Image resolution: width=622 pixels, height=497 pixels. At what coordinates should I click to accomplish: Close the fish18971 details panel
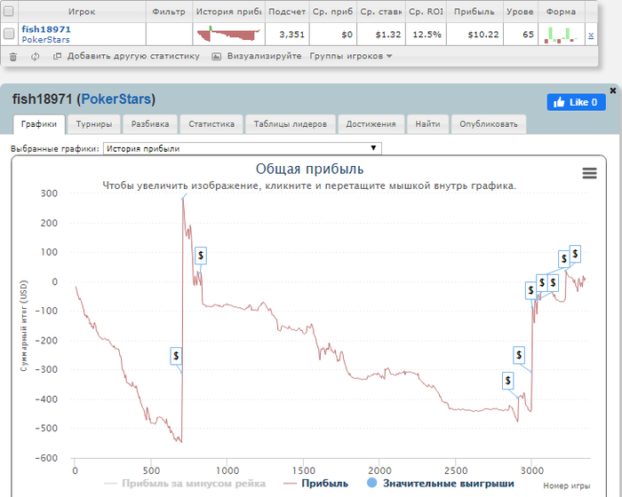tap(613, 91)
